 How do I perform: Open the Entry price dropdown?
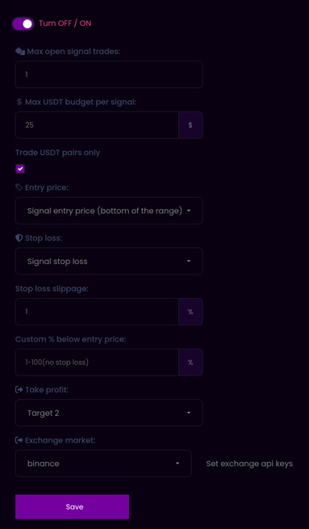point(109,211)
